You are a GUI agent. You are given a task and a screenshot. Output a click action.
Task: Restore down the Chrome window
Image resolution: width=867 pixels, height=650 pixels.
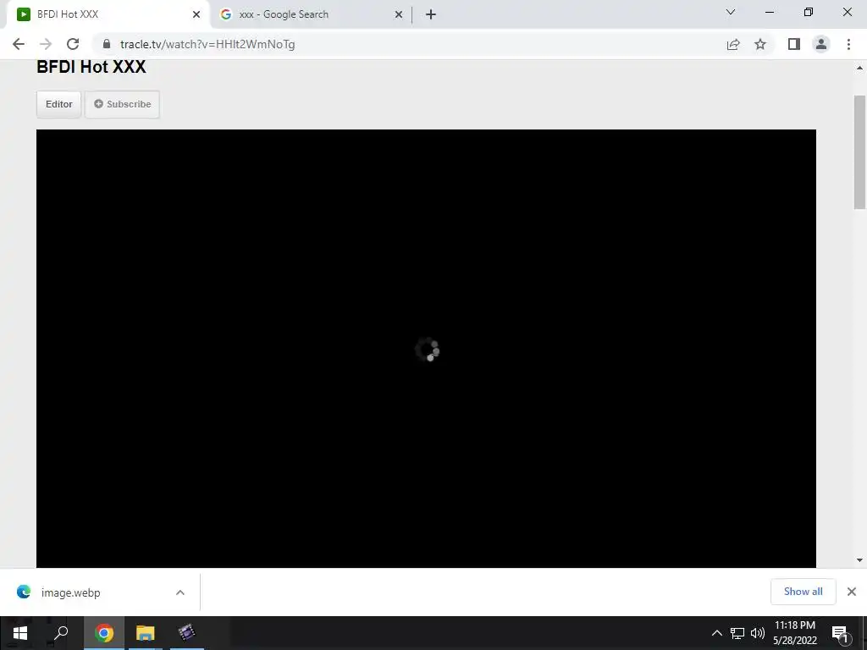(x=809, y=12)
